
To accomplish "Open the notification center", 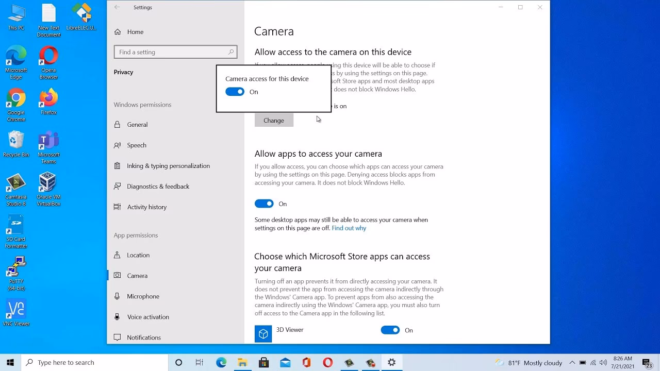I will 647,362.
